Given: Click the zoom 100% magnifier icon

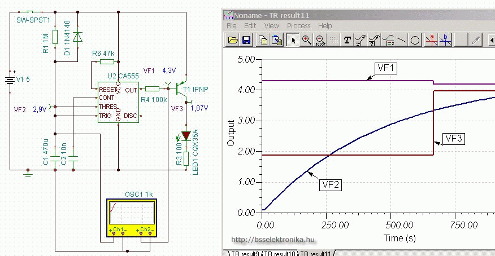Looking at the screenshot, I should [x=320, y=40].
